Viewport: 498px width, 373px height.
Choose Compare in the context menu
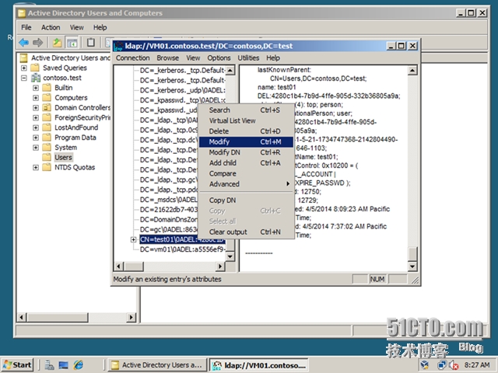pyautogui.click(x=246, y=173)
